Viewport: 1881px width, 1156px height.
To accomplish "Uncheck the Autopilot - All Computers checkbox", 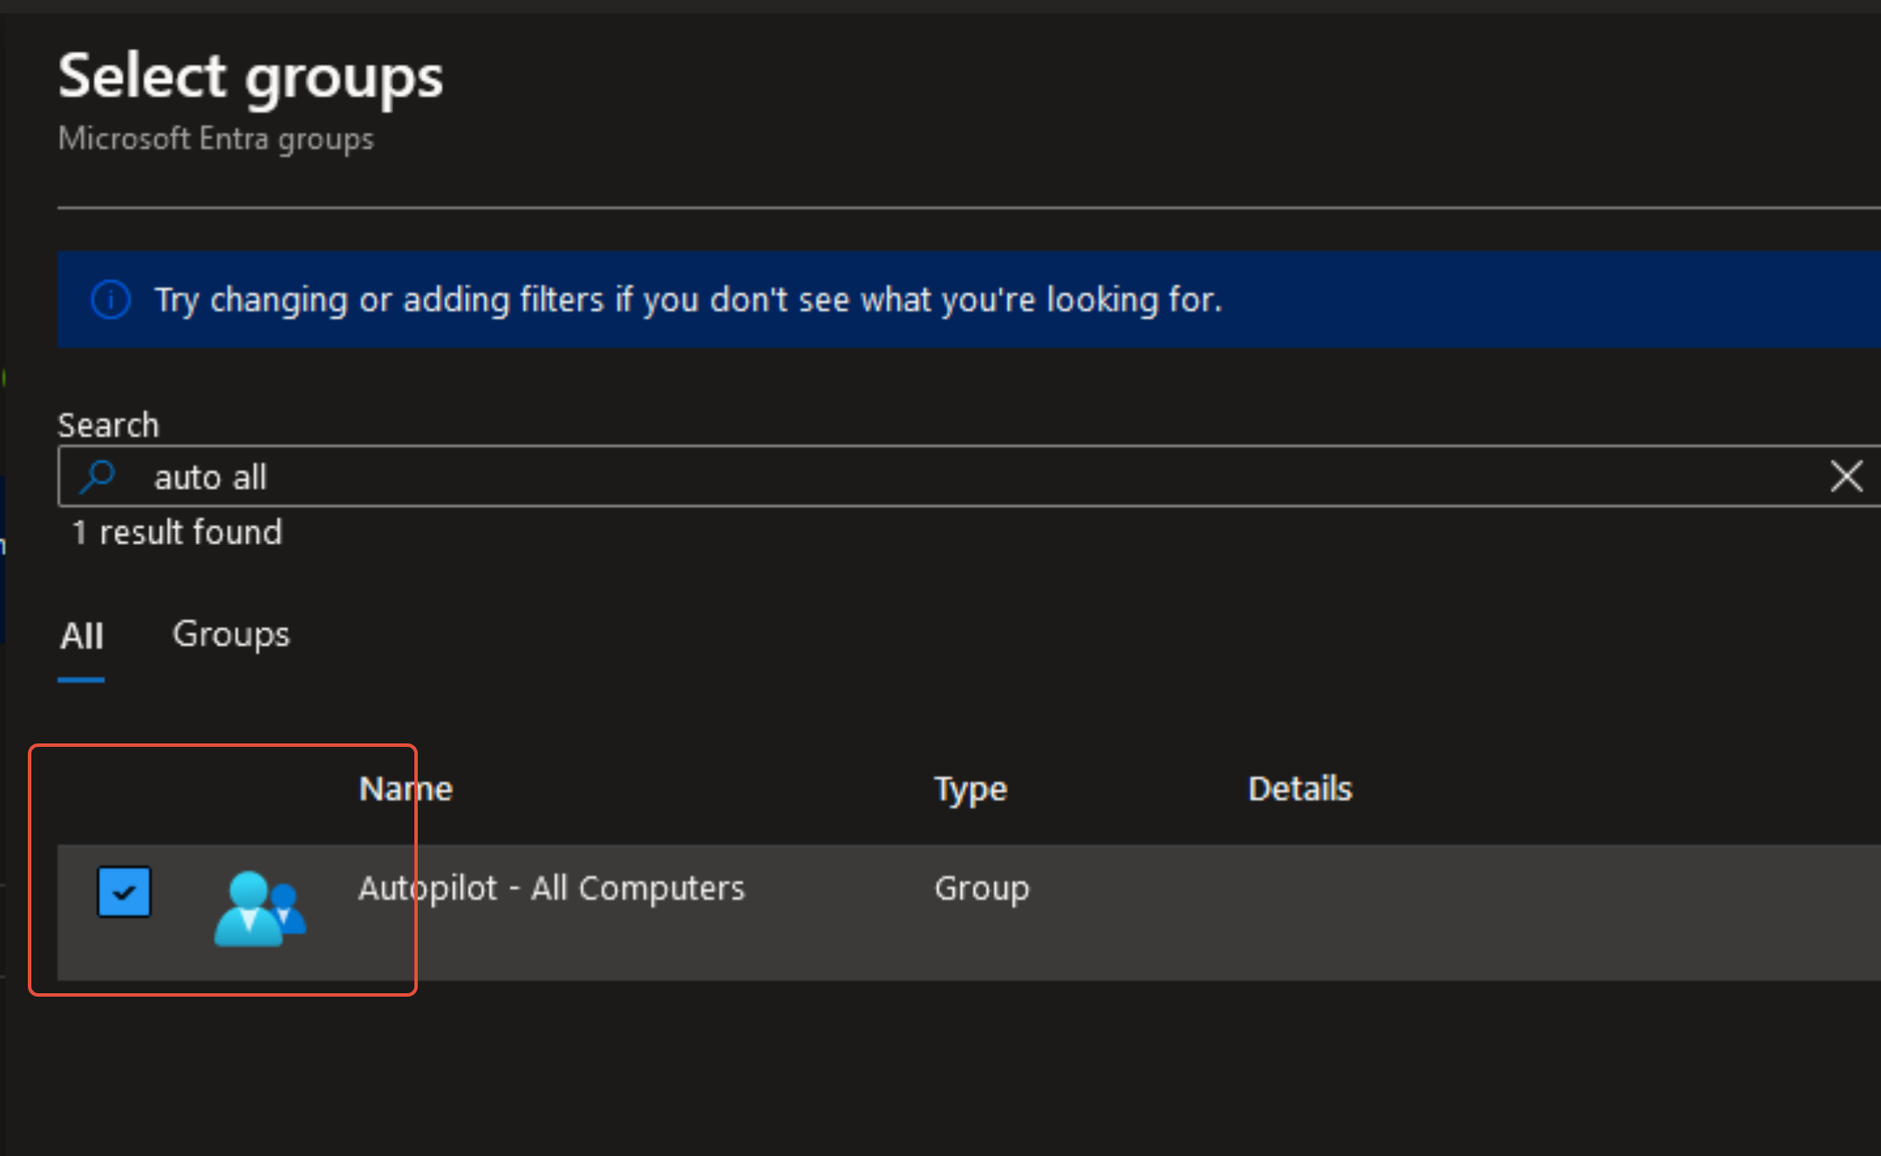I will point(124,891).
